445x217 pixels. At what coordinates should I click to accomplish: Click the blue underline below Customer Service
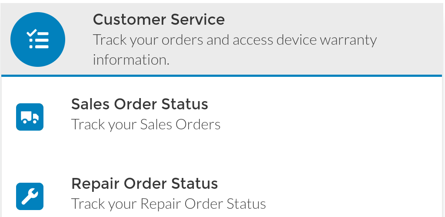pyautogui.click(x=222, y=76)
